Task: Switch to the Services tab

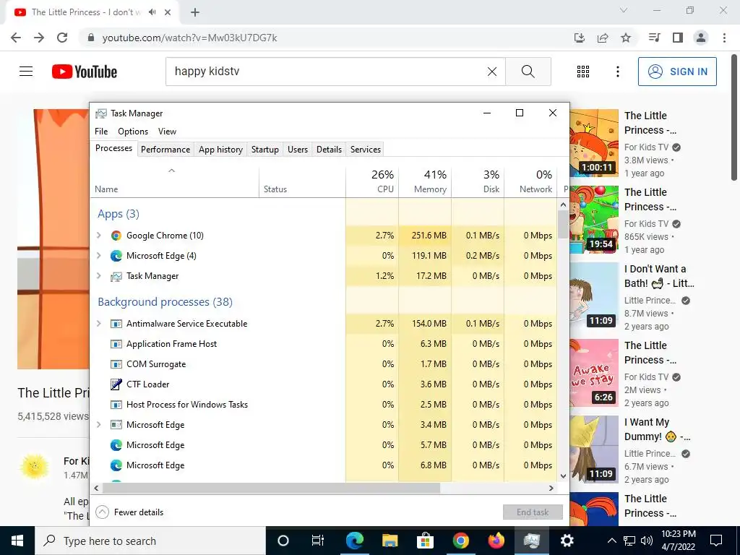Action: click(x=365, y=149)
